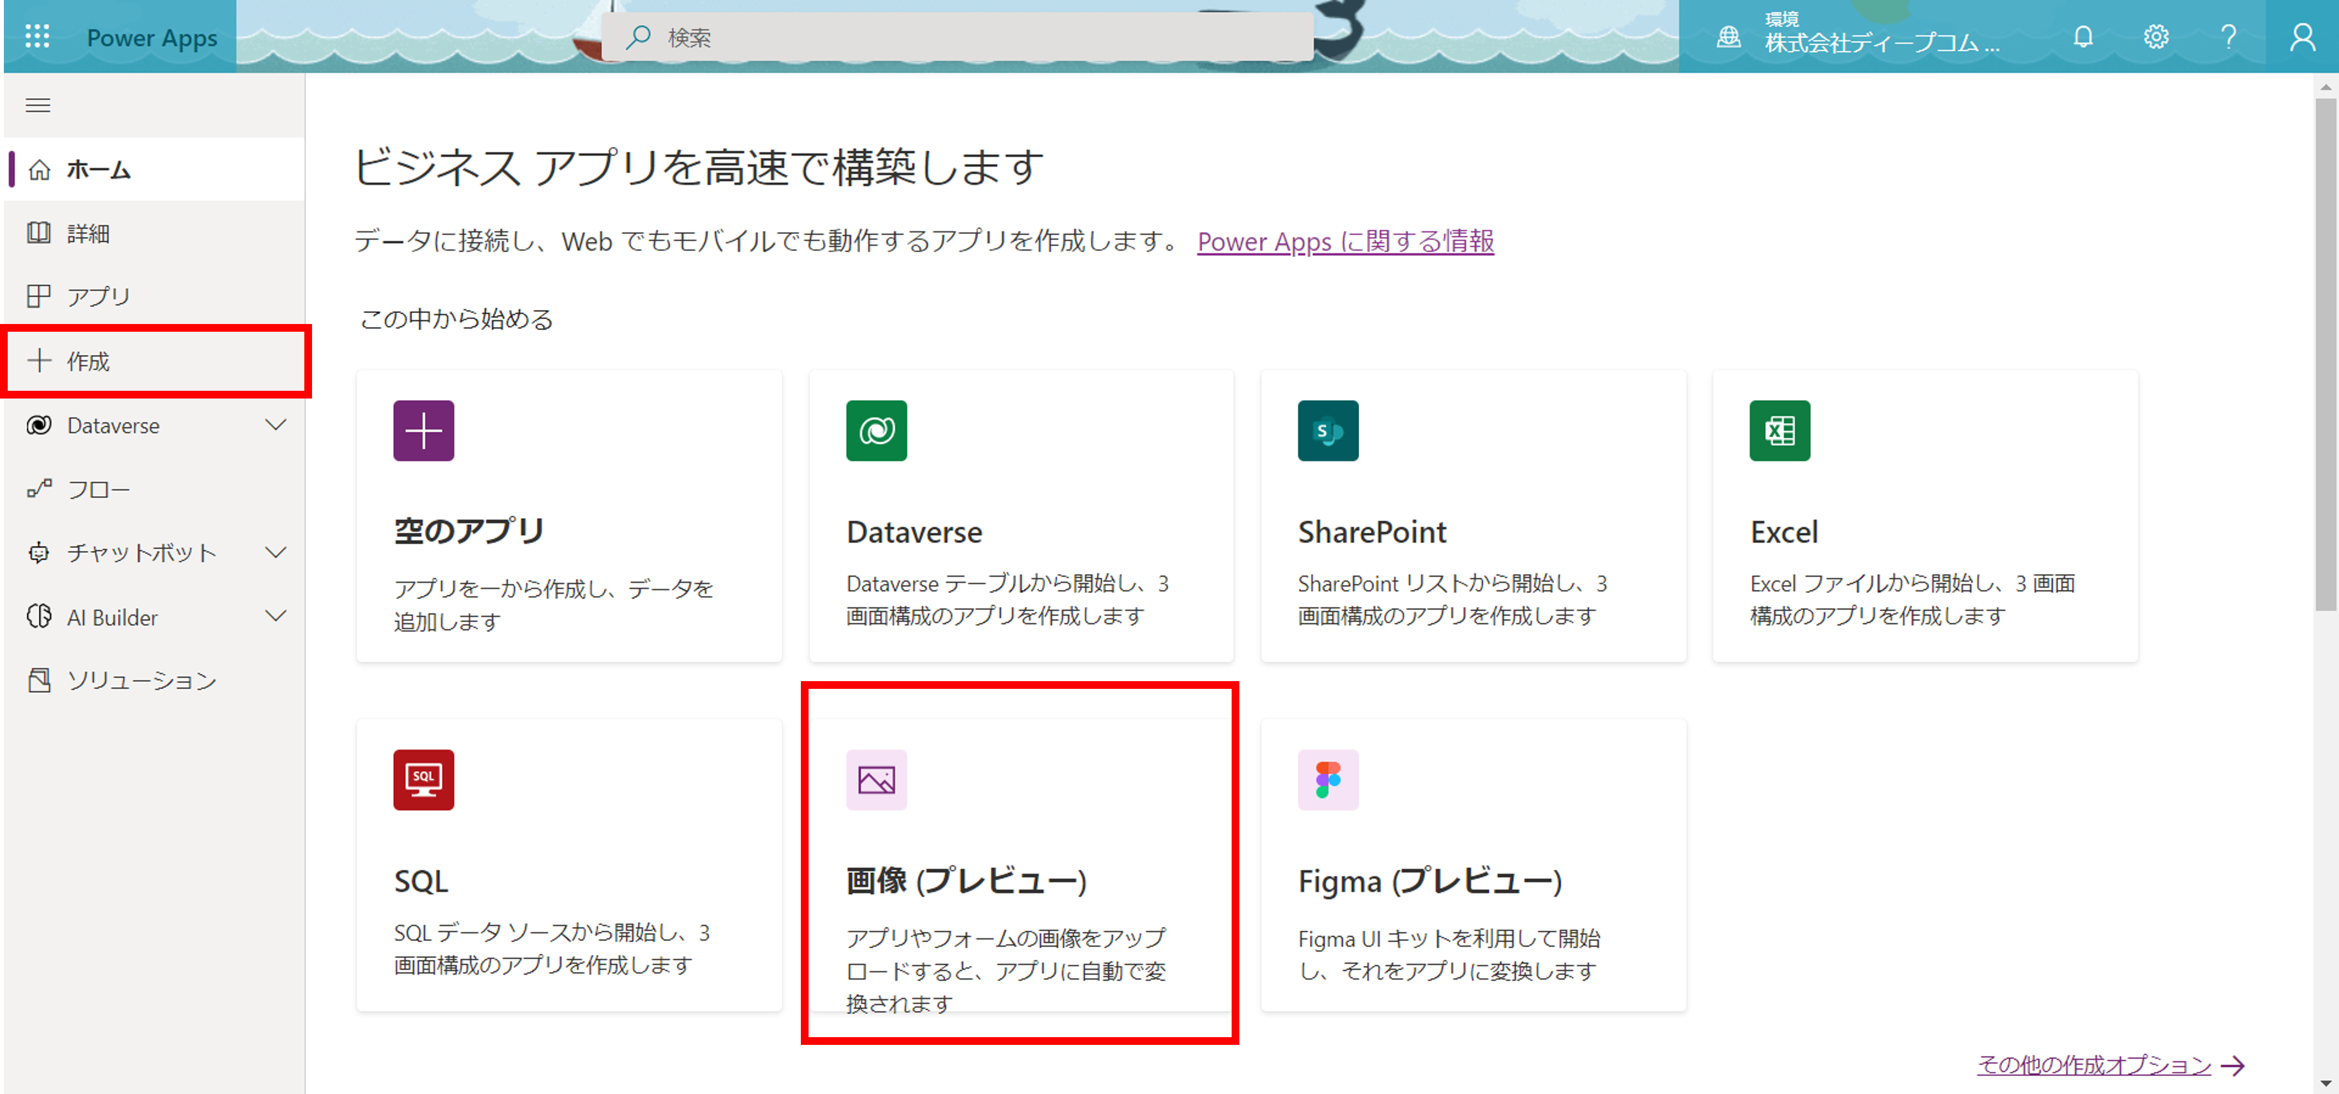The height and width of the screenshot is (1094, 2339).
Task: Choose the SharePoint card title
Action: 1372,532
